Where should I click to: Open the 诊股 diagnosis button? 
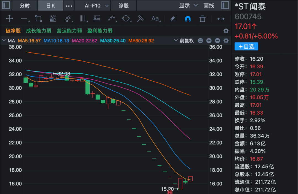(124, 6)
